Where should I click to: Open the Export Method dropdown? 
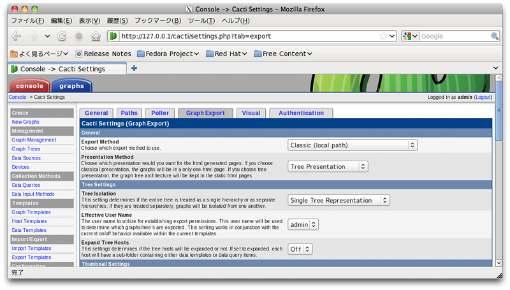coord(353,145)
